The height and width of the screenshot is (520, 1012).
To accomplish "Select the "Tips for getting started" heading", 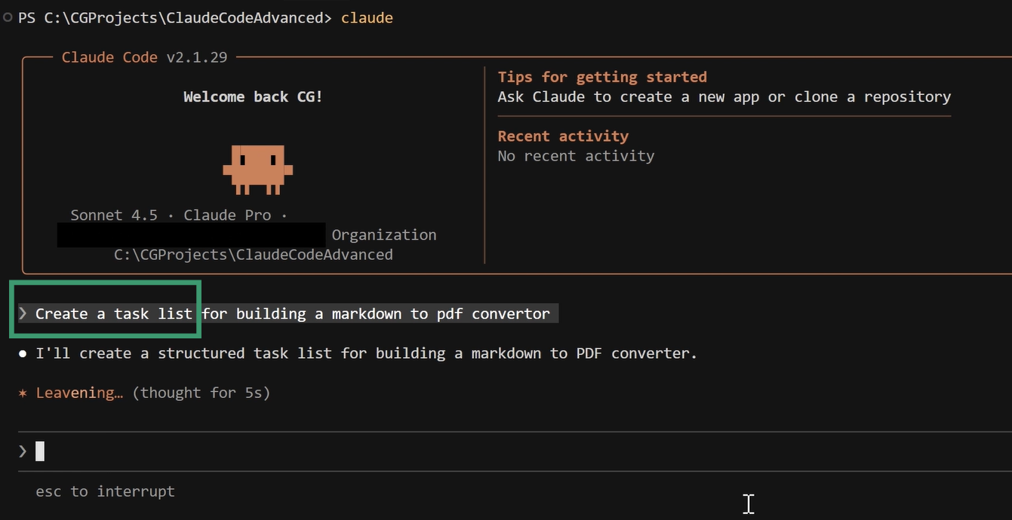I will tap(601, 77).
